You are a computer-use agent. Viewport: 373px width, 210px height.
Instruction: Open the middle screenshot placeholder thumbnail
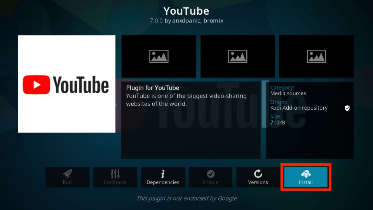[238, 56]
